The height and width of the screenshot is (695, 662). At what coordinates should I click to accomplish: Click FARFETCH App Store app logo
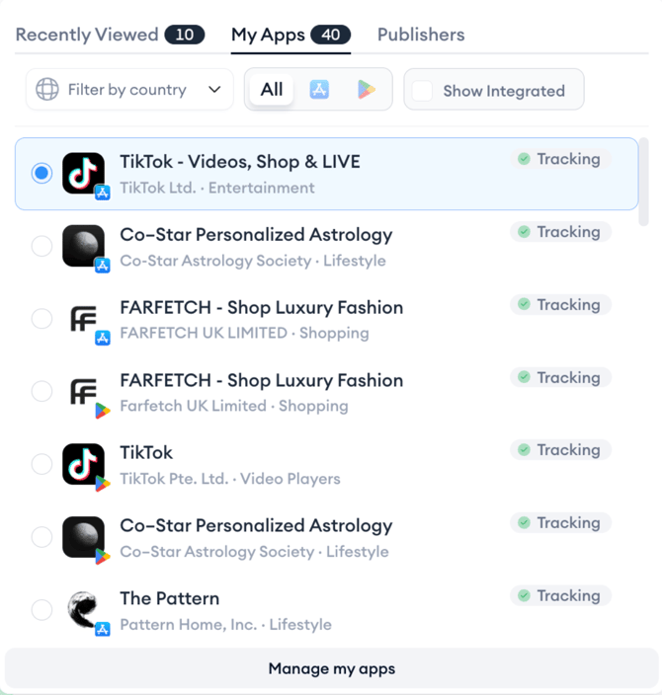pos(84,319)
